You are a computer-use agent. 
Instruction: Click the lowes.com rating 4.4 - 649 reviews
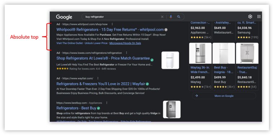pyautogui.click(x=86, y=69)
